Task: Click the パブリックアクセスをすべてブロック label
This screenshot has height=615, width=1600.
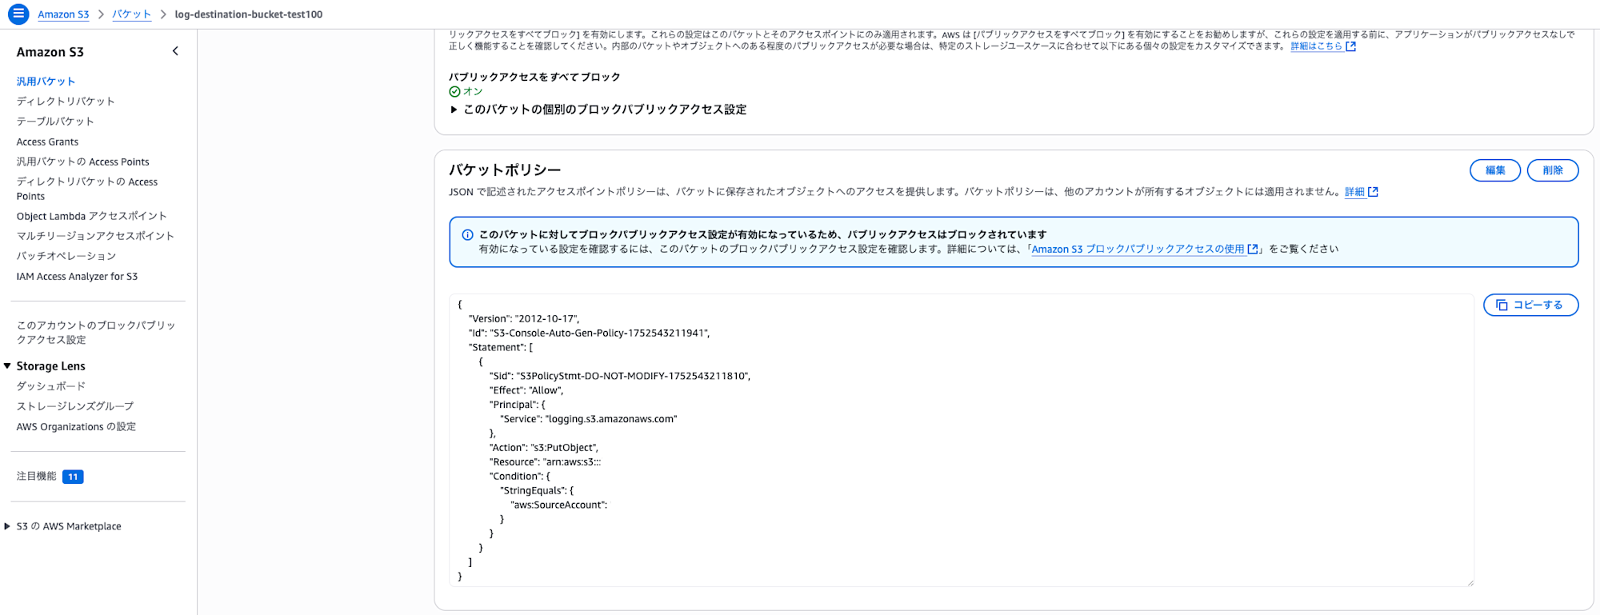Action: click(534, 78)
